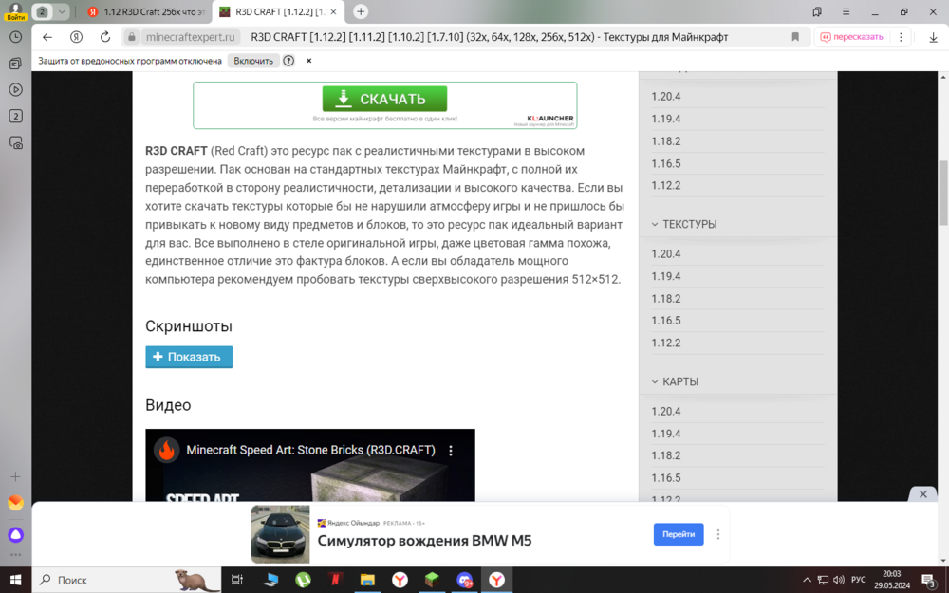Collapse the КАРТЫ sidebar section
This screenshot has width=949, height=593.
pos(675,381)
